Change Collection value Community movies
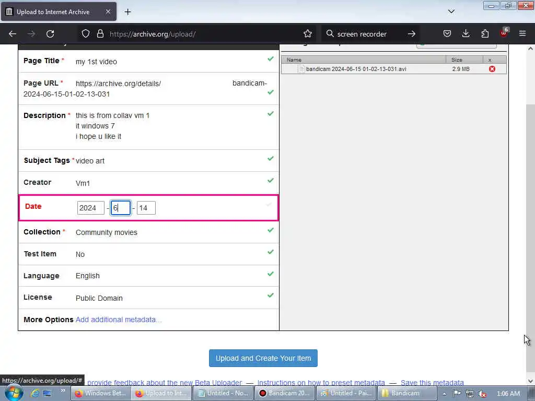 point(107,232)
